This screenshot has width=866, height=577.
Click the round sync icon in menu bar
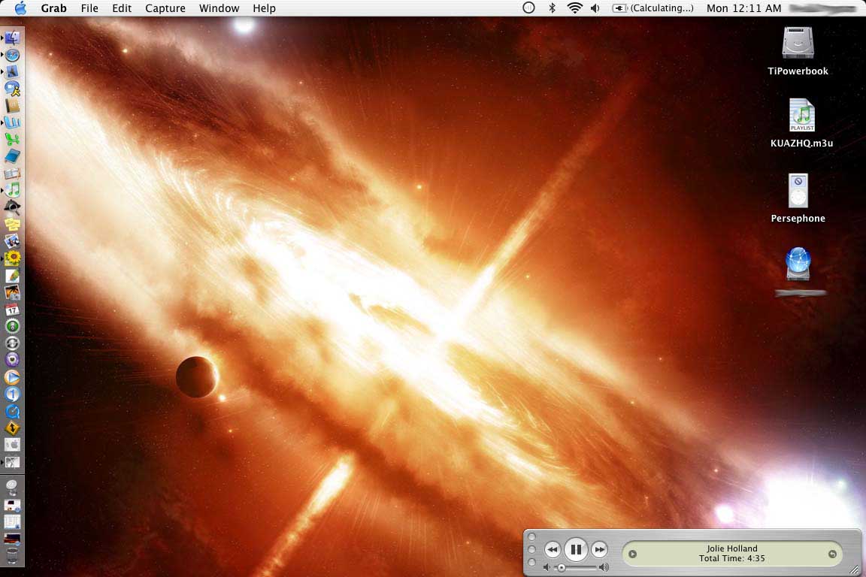(528, 8)
